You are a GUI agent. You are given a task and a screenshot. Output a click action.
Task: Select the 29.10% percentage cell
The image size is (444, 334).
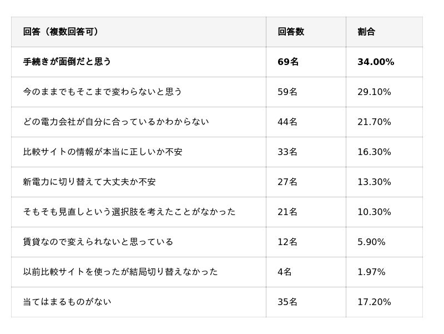[374, 92]
